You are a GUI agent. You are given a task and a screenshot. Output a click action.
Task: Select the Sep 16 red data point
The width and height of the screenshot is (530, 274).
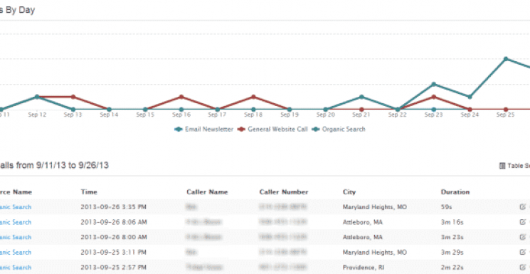181,97
